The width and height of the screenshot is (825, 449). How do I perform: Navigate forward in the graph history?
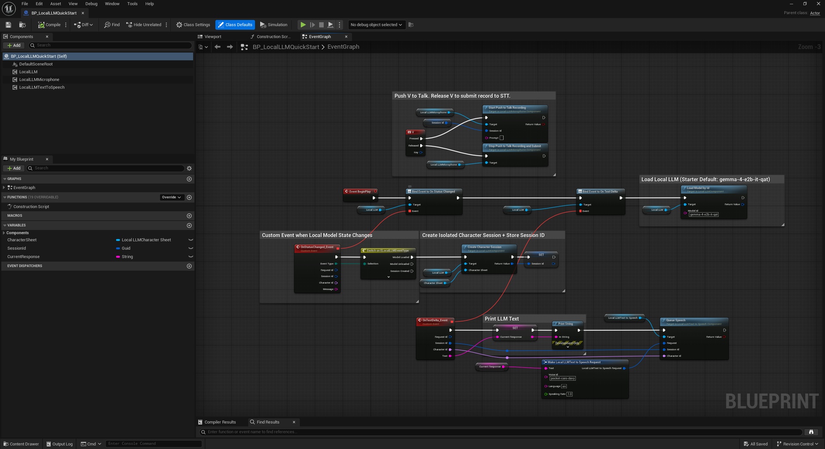point(230,47)
